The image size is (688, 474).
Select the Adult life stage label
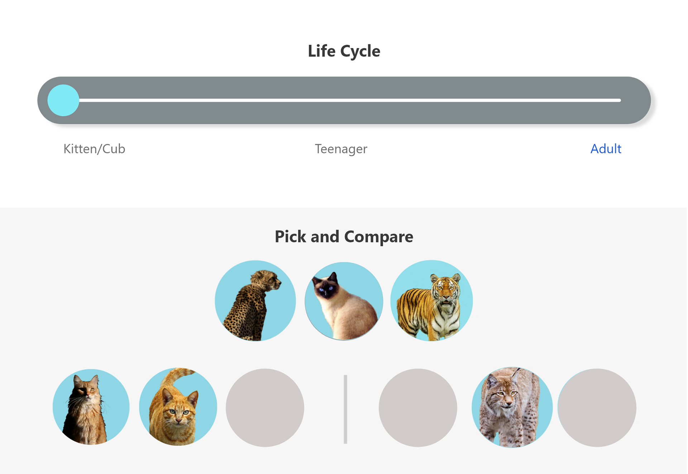606,149
